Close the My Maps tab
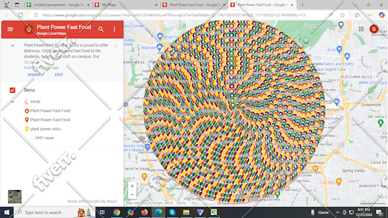388x218 pixels. click(156, 5)
